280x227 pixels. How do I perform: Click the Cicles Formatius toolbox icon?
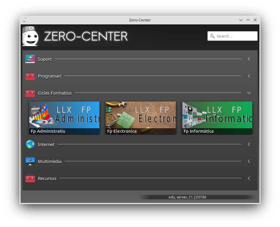(30, 93)
